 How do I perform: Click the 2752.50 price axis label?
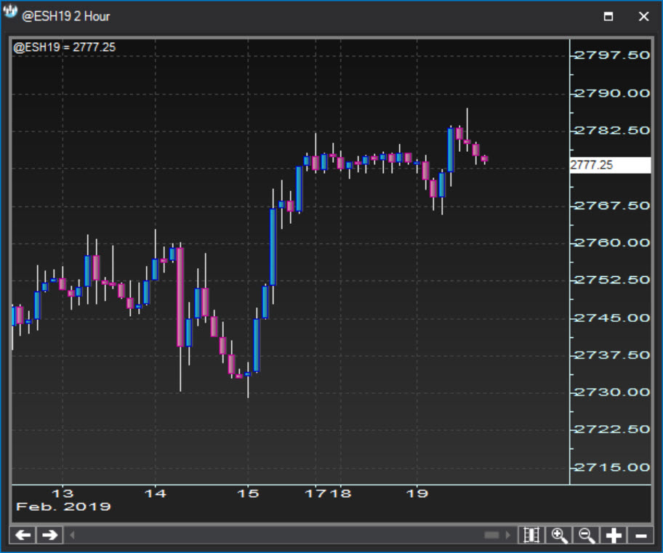pos(612,280)
